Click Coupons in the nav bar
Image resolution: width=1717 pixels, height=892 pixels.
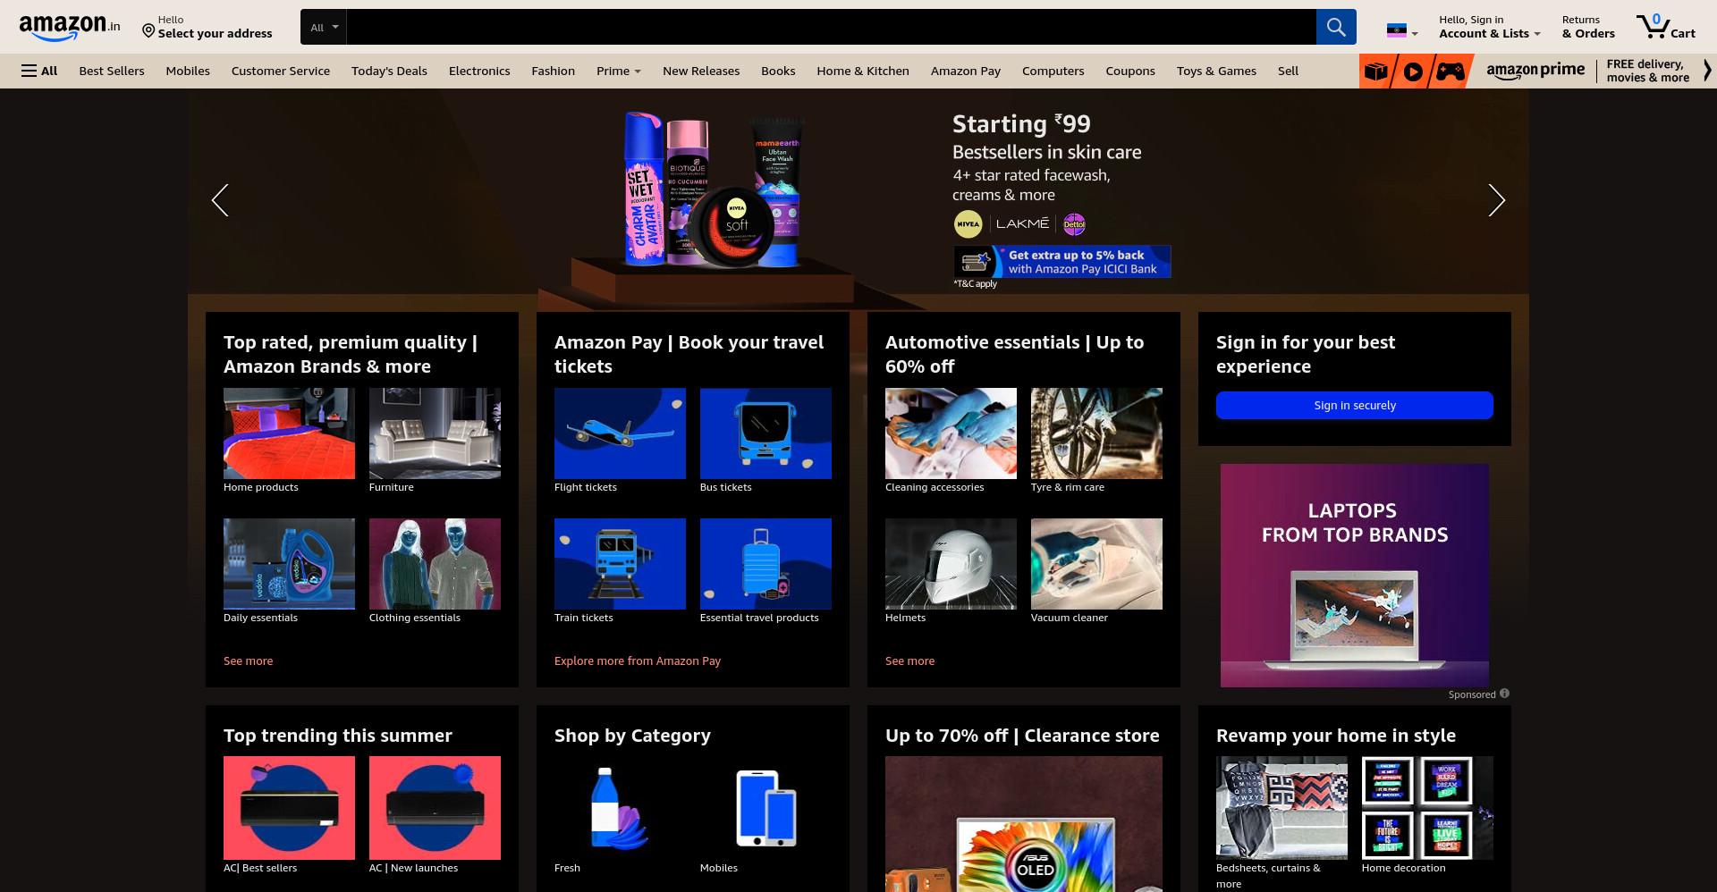1129,71
